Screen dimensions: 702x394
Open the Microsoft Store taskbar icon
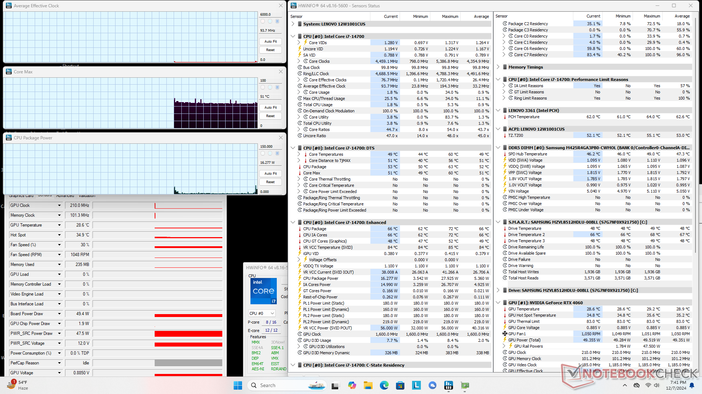[400, 385]
